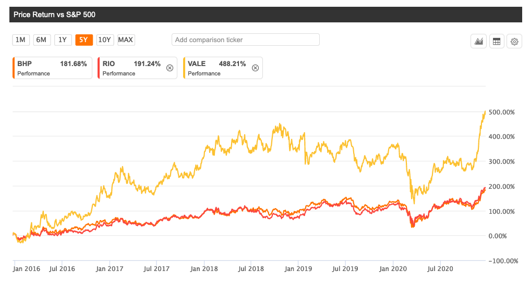This screenshot has width=530, height=283.
Task: Click the 300.00% y-axis label
Action: pyautogui.click(x=502, y=162)
